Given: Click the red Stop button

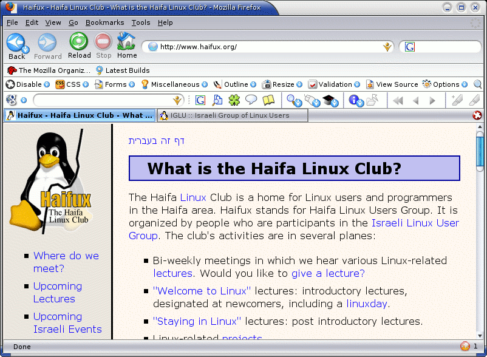Looking at the screenshot, I should pyautogui.click(x=103, y=41).
